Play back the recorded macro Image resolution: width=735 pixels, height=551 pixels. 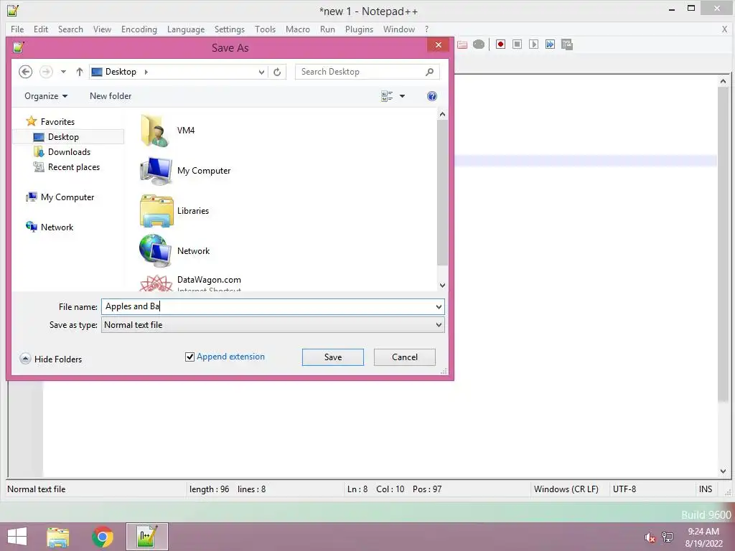(x=533, y=44)
